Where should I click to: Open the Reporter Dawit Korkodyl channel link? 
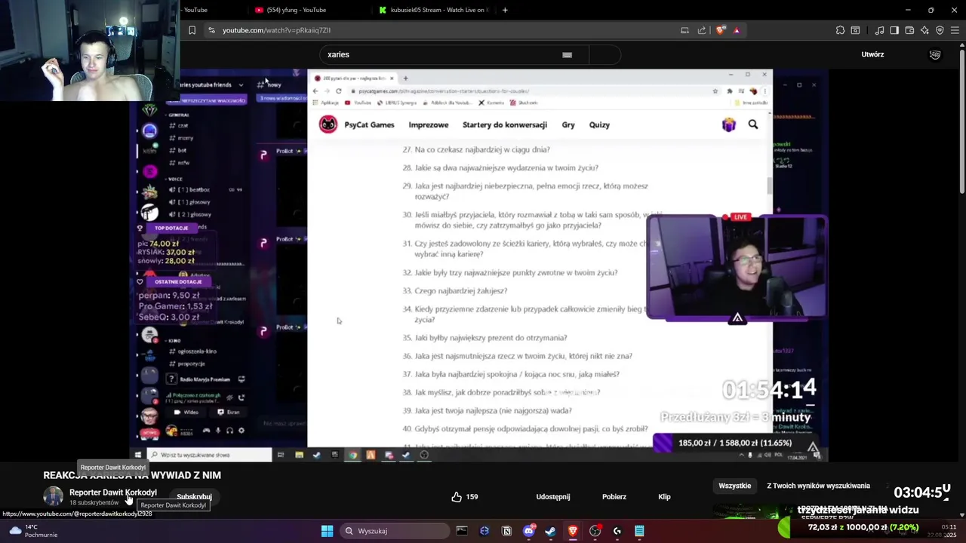tap(113, 492)
